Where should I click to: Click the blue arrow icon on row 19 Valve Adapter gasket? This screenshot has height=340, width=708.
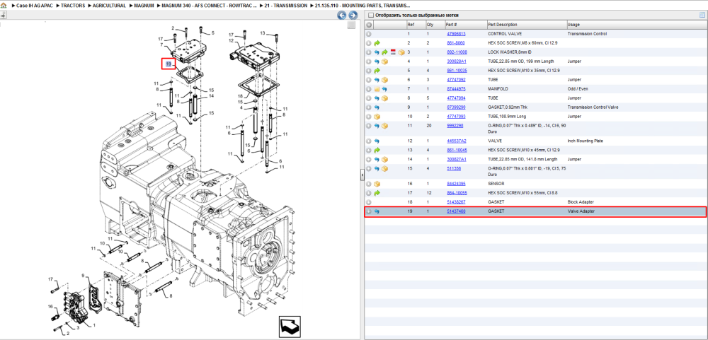tap(377, 211)
